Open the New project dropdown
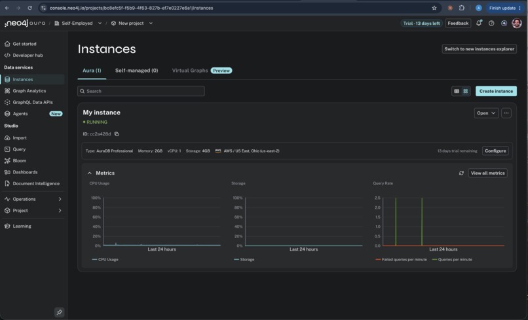This screenshot has width=528, height=320. point(132,23)
